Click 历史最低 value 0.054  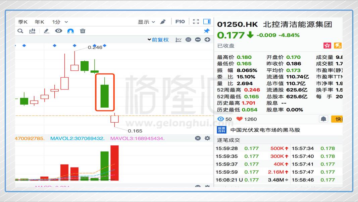pyautogui.click(x=249, y=110)
